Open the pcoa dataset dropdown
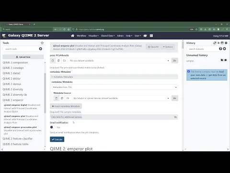 [x=119, y=61]
